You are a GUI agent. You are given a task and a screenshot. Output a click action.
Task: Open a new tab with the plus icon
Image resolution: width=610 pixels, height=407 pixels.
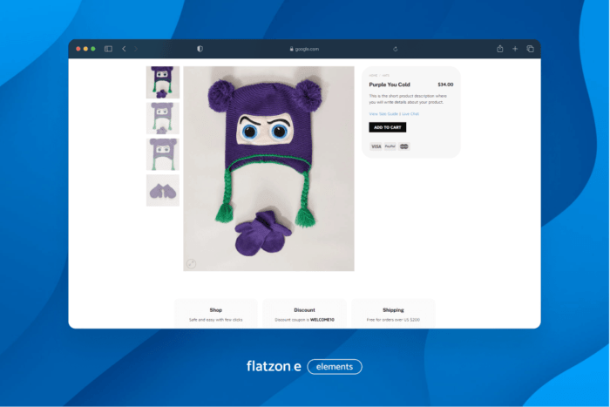(x=515, y=49)
